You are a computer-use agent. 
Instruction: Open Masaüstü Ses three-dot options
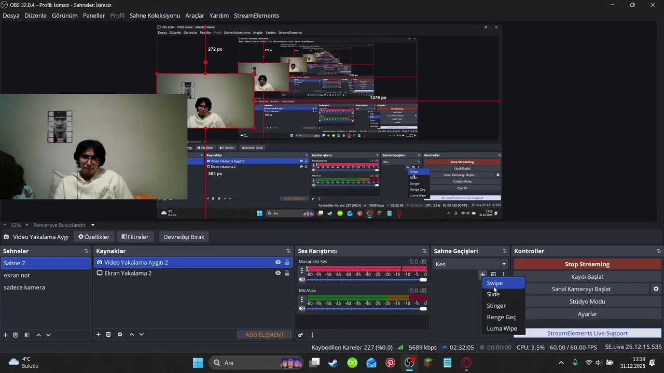pos(302,270)
